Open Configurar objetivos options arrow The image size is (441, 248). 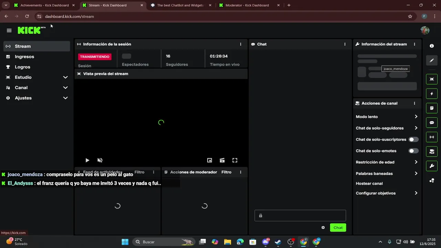(416, 193)
